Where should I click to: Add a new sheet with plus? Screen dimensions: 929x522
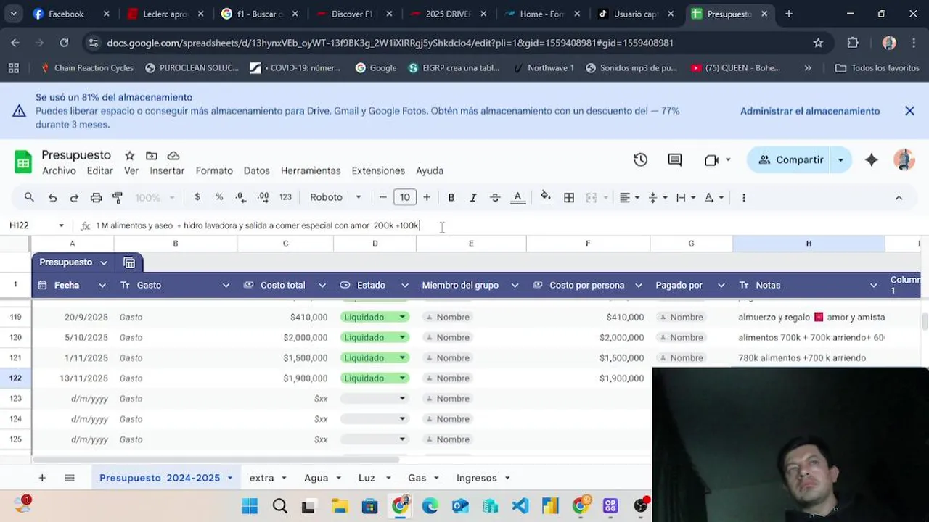(x=42, y=478)
